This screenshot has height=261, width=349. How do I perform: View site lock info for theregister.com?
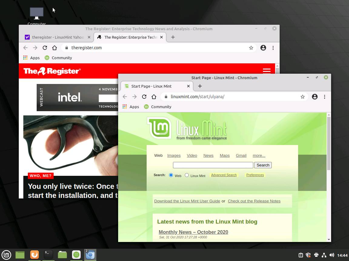67,48
